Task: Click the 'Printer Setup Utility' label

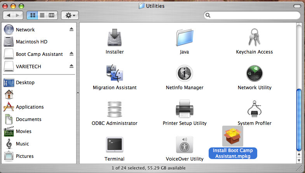Action: click(185, 123)
